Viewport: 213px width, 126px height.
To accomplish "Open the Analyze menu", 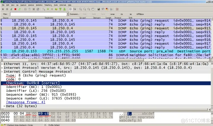I will point(31,5).
